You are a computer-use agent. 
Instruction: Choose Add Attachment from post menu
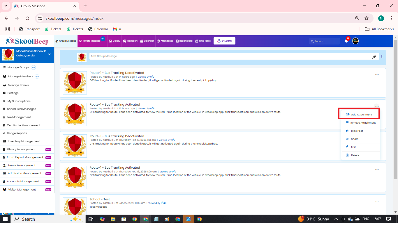click(x=361, y=115)
